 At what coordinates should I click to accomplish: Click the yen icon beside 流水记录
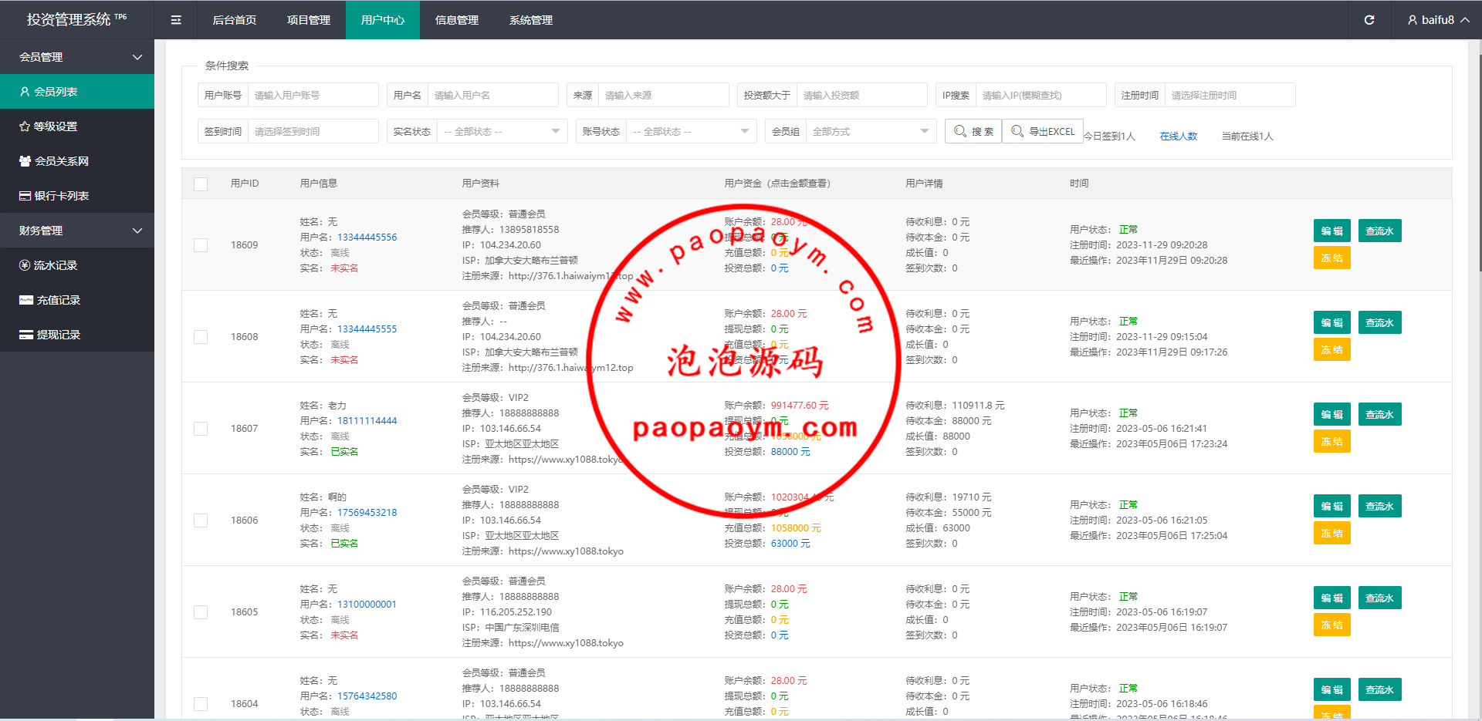25,265
